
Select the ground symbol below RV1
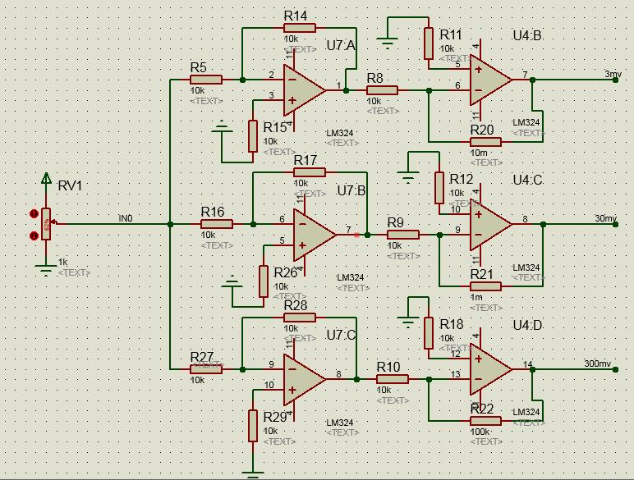pyautogui.click(x=46, y=270)
